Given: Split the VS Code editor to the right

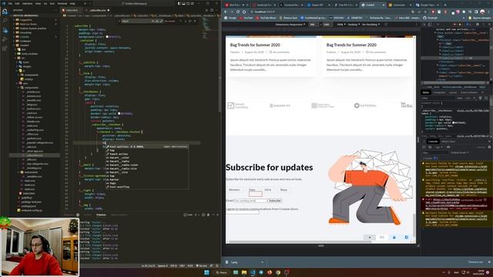Looking at the screenshot, I should (212, 10).
